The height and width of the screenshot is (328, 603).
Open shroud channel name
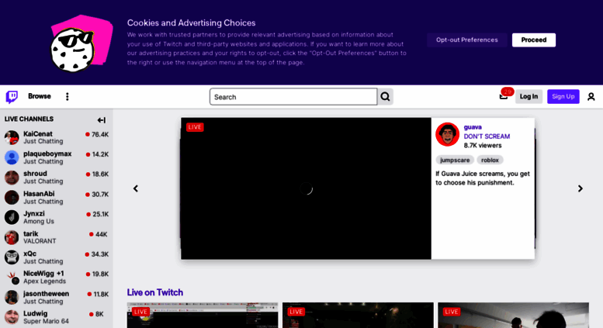[35, 174]
